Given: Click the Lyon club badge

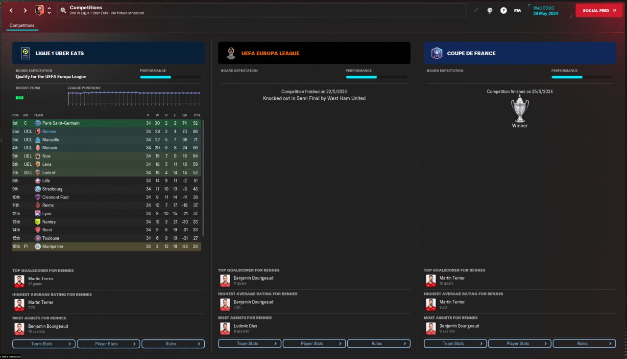Looking at the screenshot, I should (x=38, y=214).
